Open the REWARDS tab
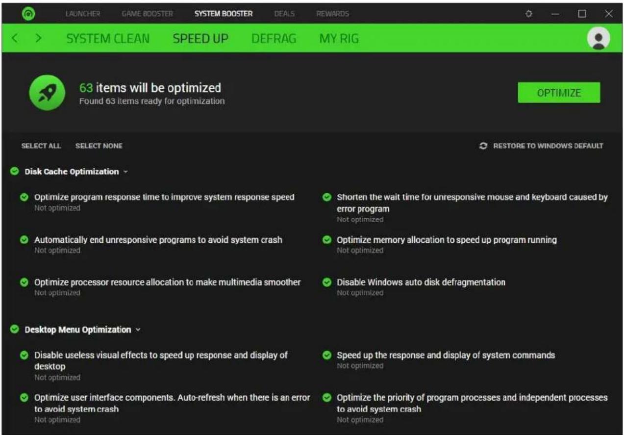This screenshot has width=624, height=435. coord(333,14)
